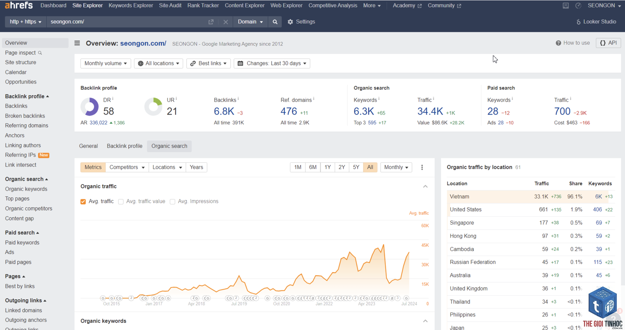
Task: Click DR info icon
Action: (x=113, y=98)
